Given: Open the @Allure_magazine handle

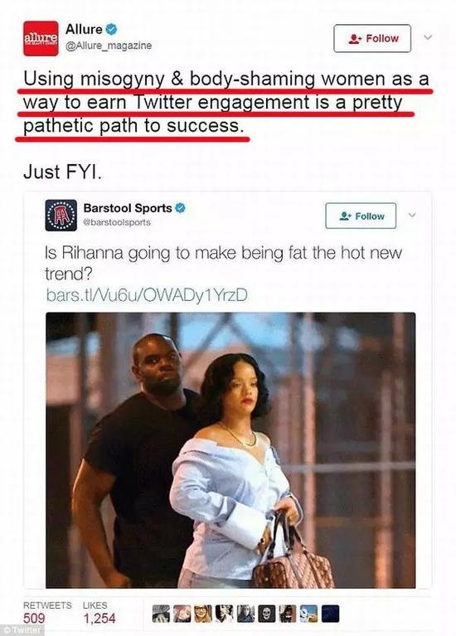Looking at the screenshot, I should tap(109, 46).
